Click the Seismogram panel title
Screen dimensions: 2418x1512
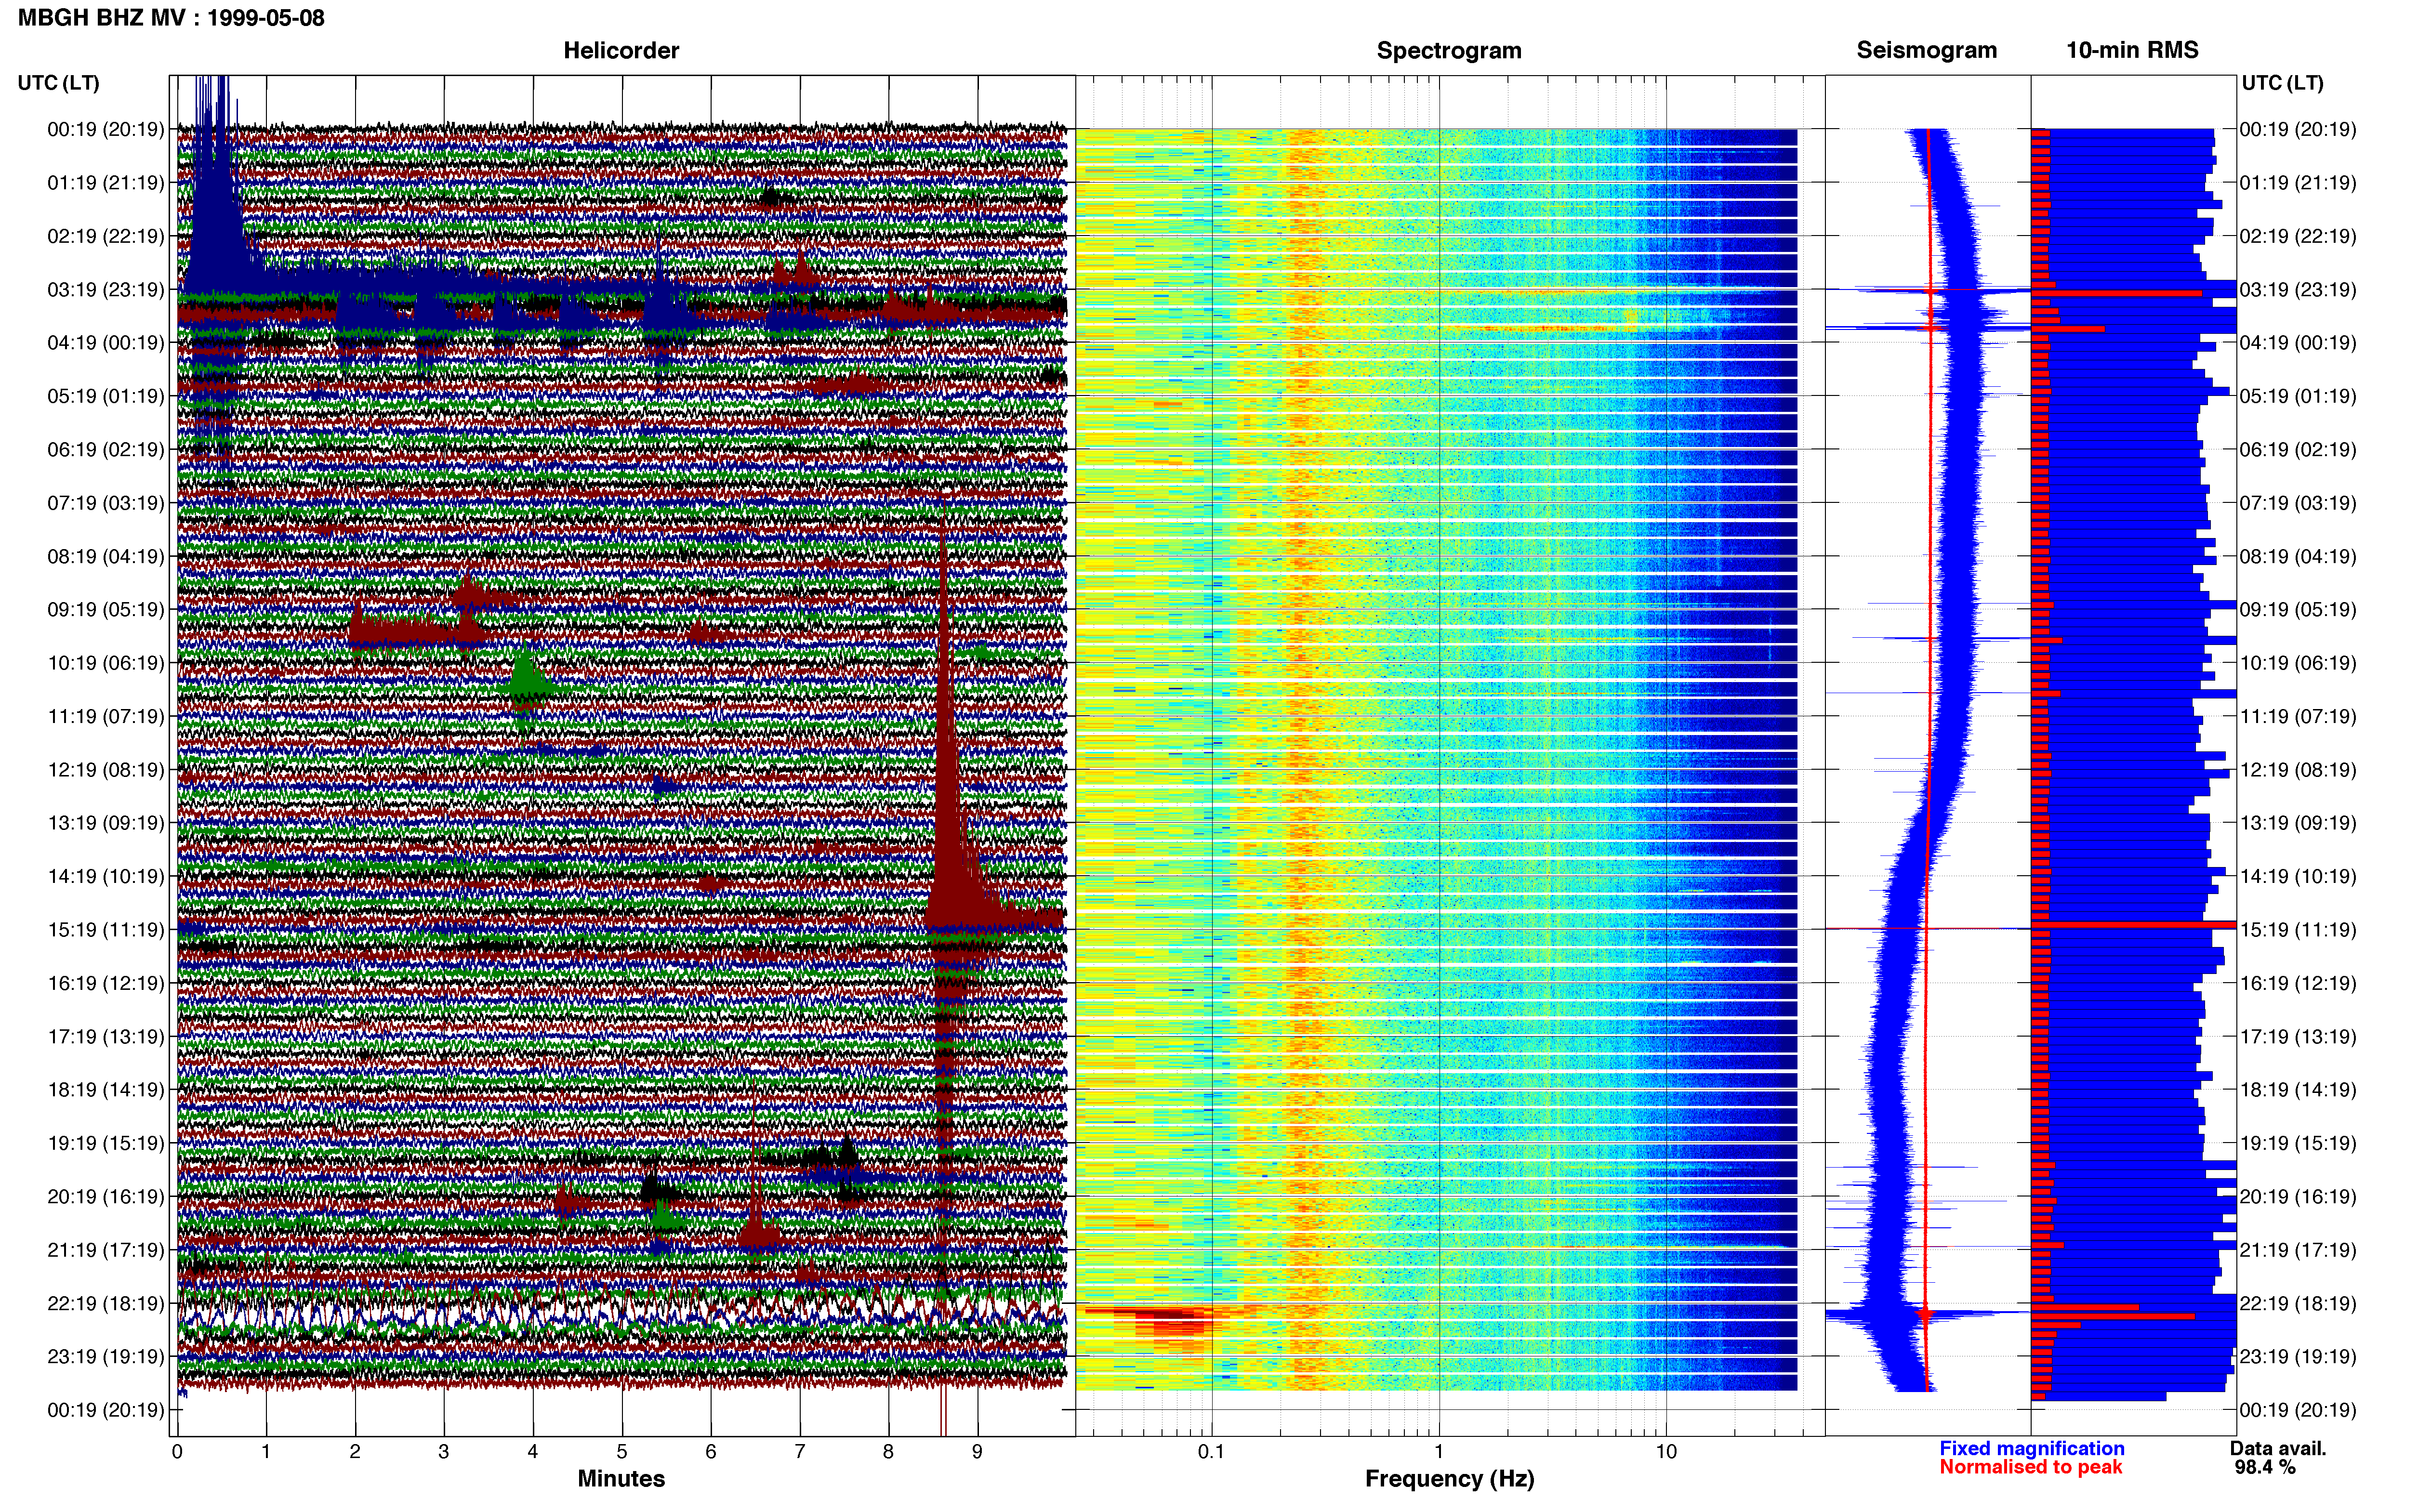coord(1926,50)
